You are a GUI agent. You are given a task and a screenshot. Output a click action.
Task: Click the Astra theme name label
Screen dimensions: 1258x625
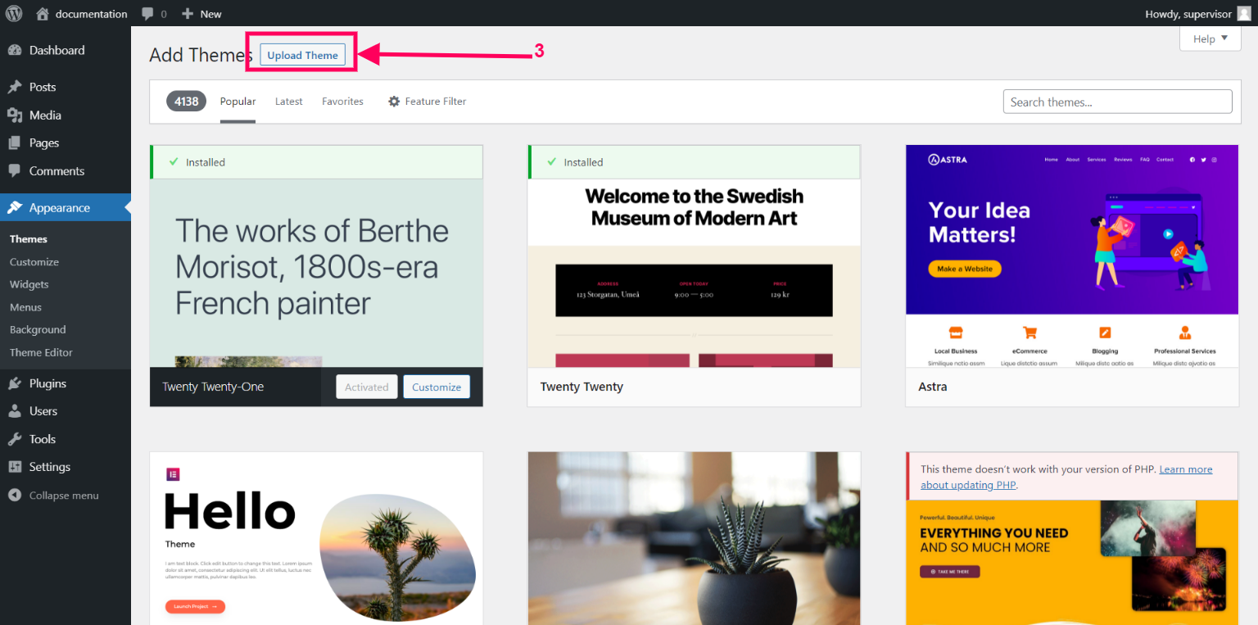(932, 387)
